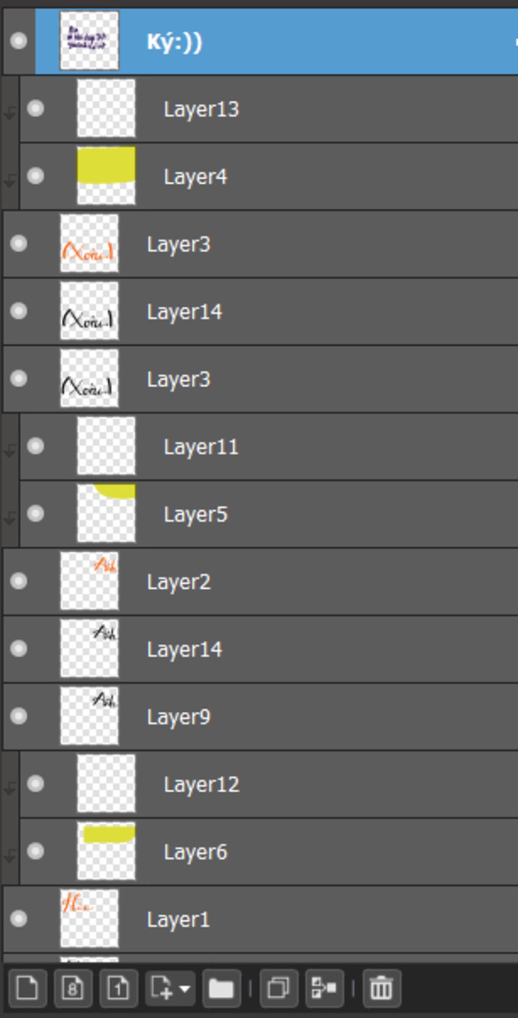Screen dimensions: 518x1018
Task: Add a new 8-bit layer
Action: (72, 988)
